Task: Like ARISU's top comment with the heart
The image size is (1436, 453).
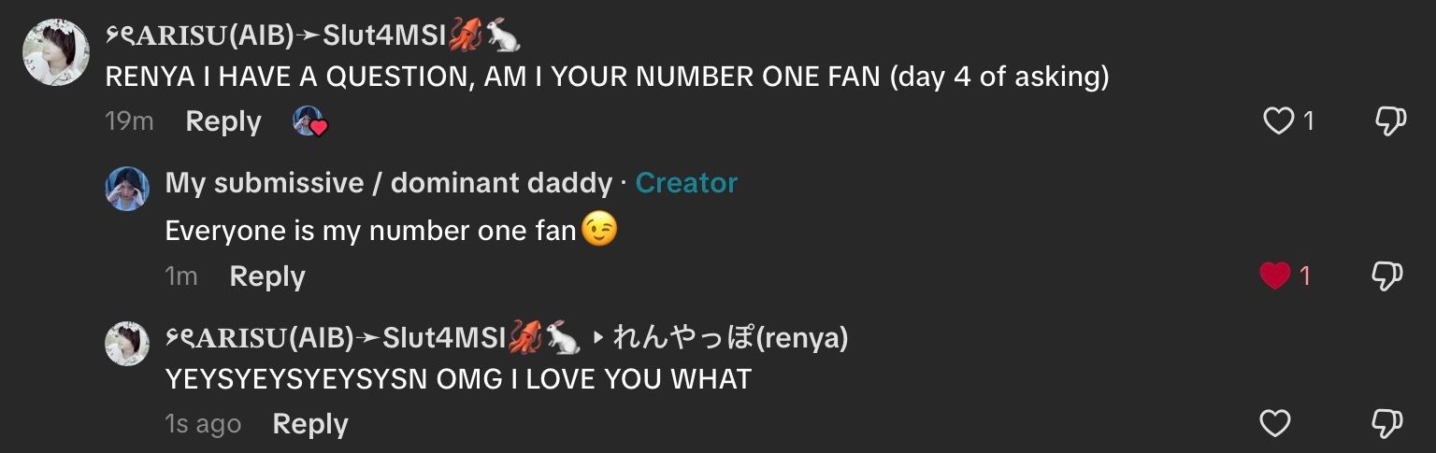Action: point(1277,121)
